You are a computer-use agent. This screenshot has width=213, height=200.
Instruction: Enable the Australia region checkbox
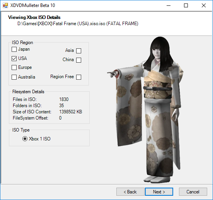pos(14,77)
